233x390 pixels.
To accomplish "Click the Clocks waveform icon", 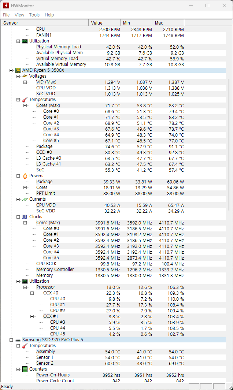I will [25, 217].
